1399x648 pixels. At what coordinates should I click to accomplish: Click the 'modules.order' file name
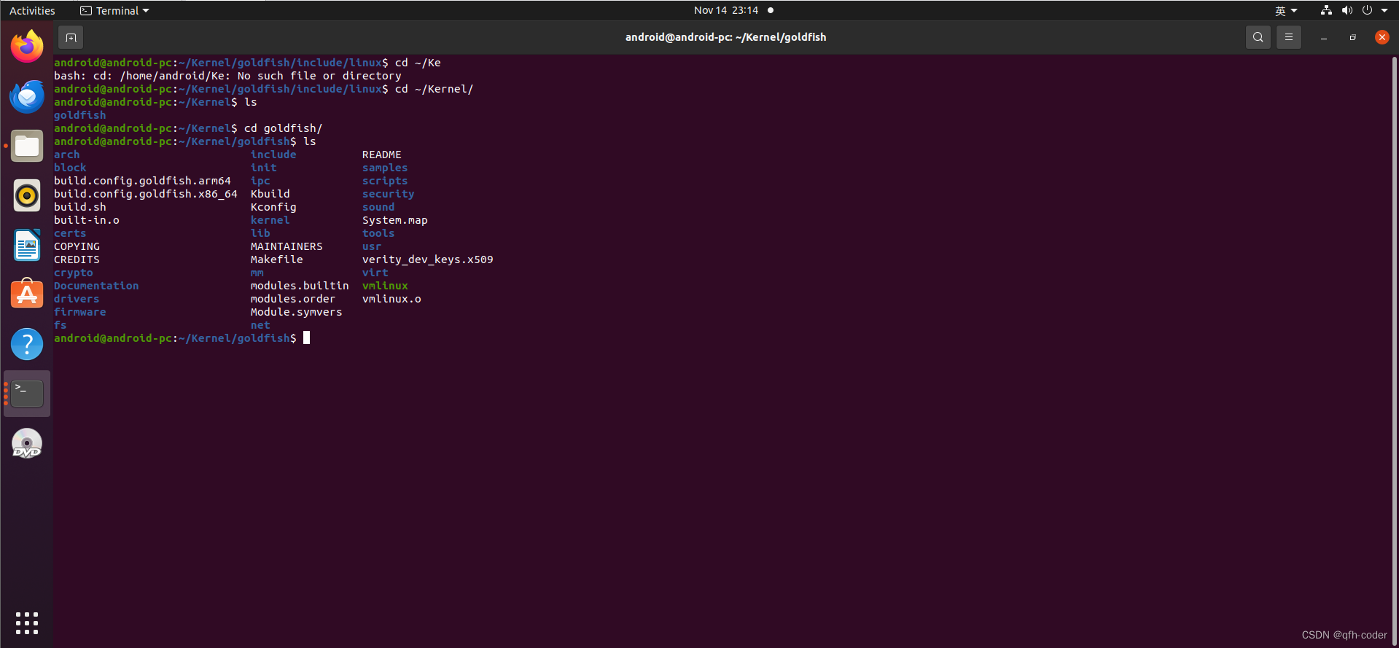(x=293, y=299)
